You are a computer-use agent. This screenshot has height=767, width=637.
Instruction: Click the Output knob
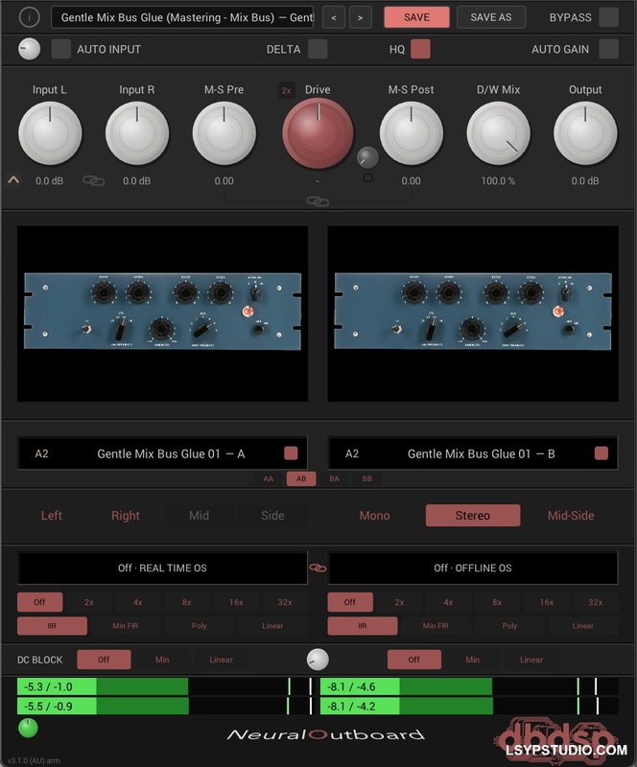(x=585, y=133)
